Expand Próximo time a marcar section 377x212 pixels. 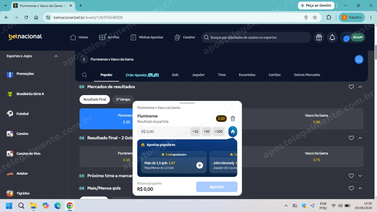(x=360, y=176)
